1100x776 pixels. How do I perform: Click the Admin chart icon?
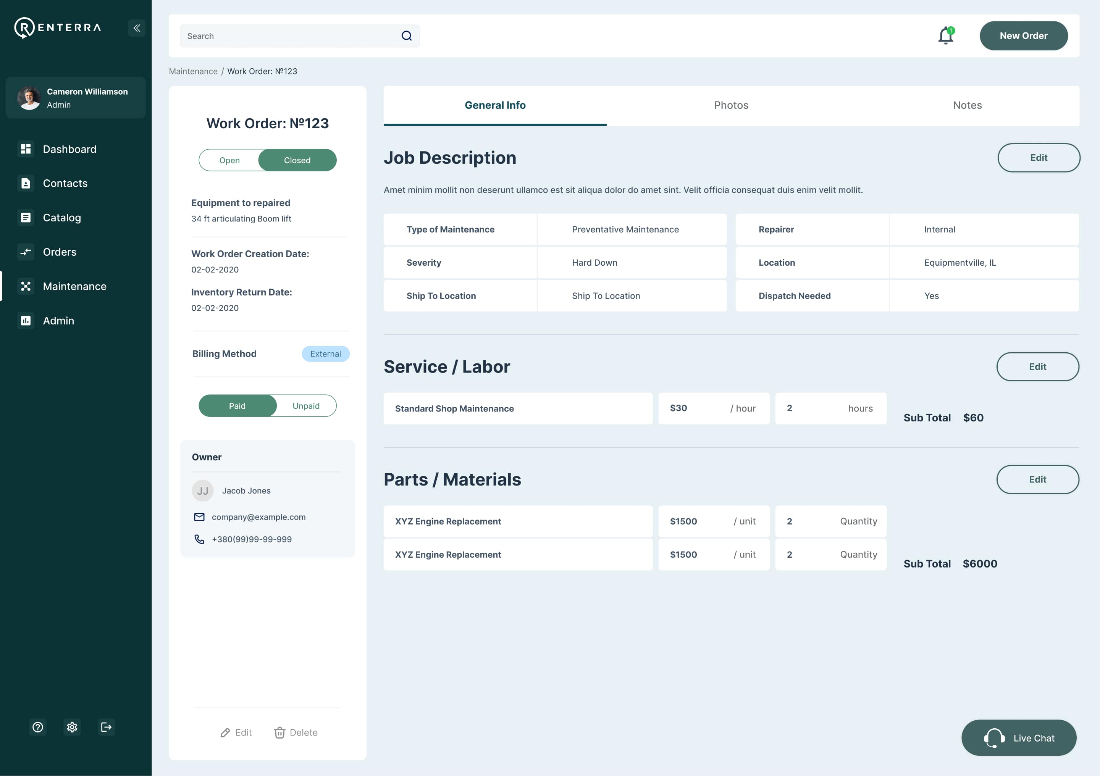click(x=26, y=321)
